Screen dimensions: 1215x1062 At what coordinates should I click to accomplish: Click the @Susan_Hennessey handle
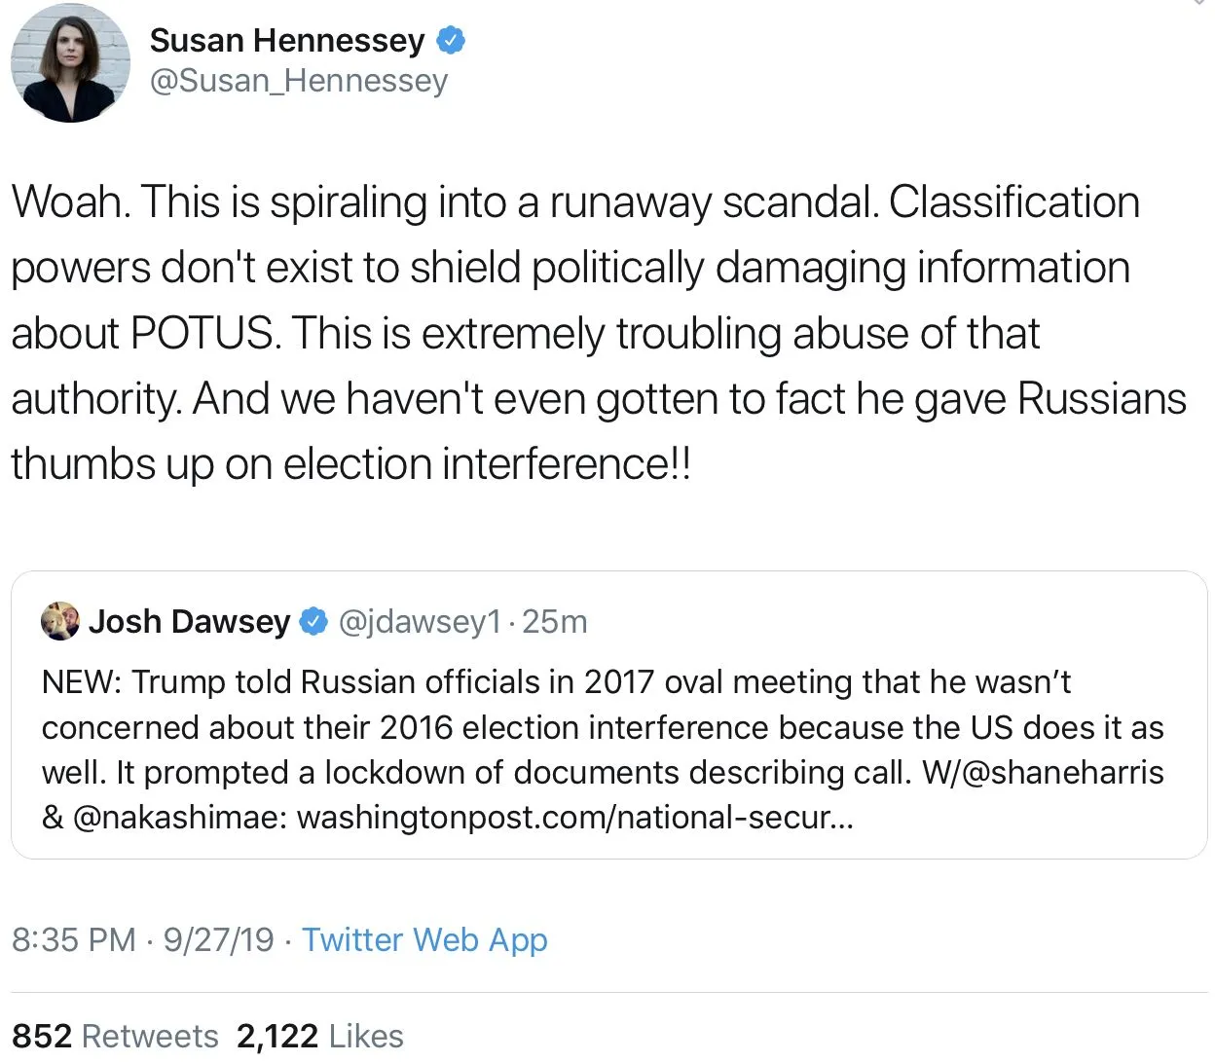(298, 81)
